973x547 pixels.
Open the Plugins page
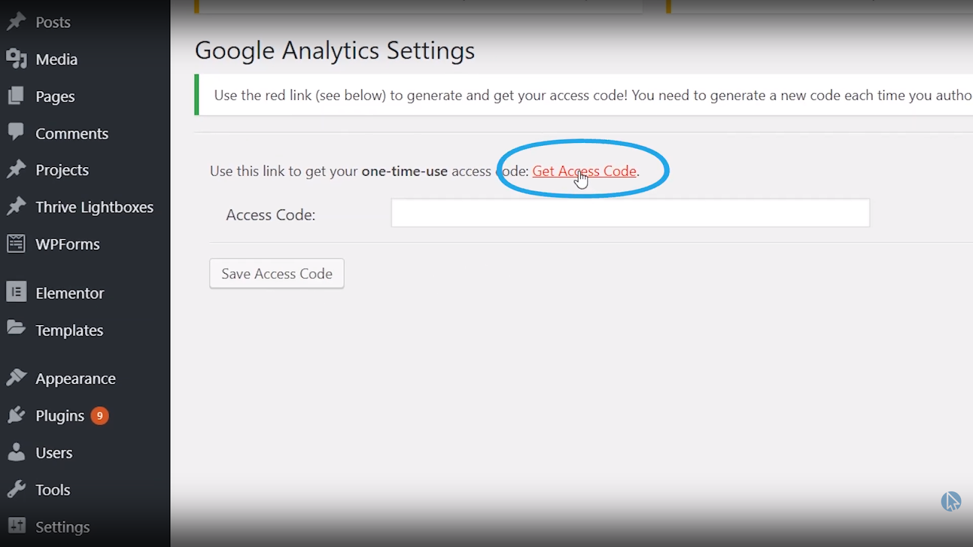(x=60, y=416)
